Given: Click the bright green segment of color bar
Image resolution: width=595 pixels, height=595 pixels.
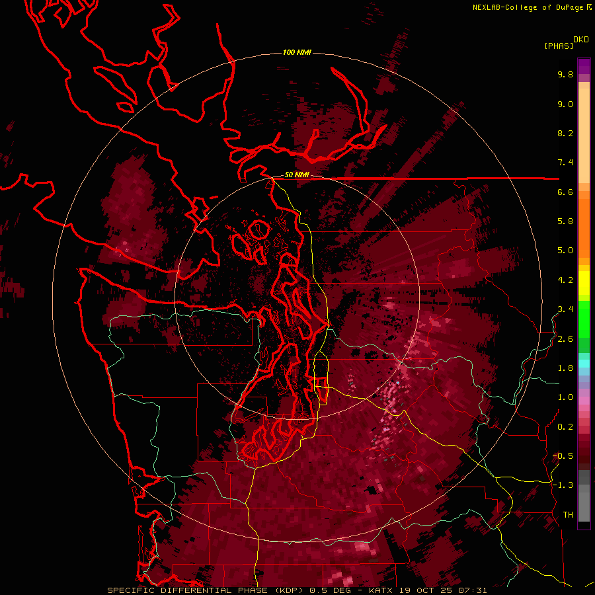Looking at the screenshot, I should pos(584,319).
